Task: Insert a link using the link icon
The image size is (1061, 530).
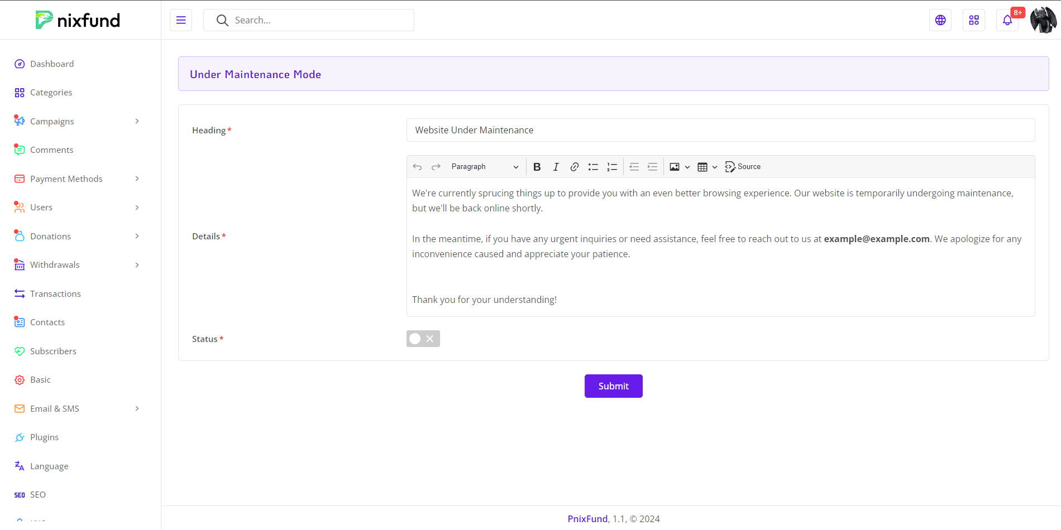Action: click(574, 167)
